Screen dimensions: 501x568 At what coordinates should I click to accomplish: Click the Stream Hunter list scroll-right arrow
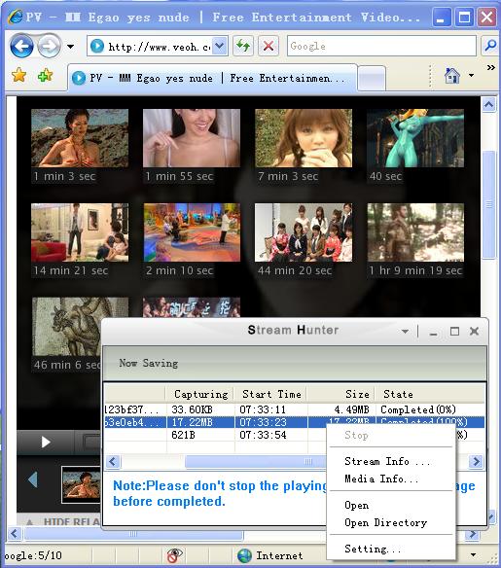tap(476, 461)
